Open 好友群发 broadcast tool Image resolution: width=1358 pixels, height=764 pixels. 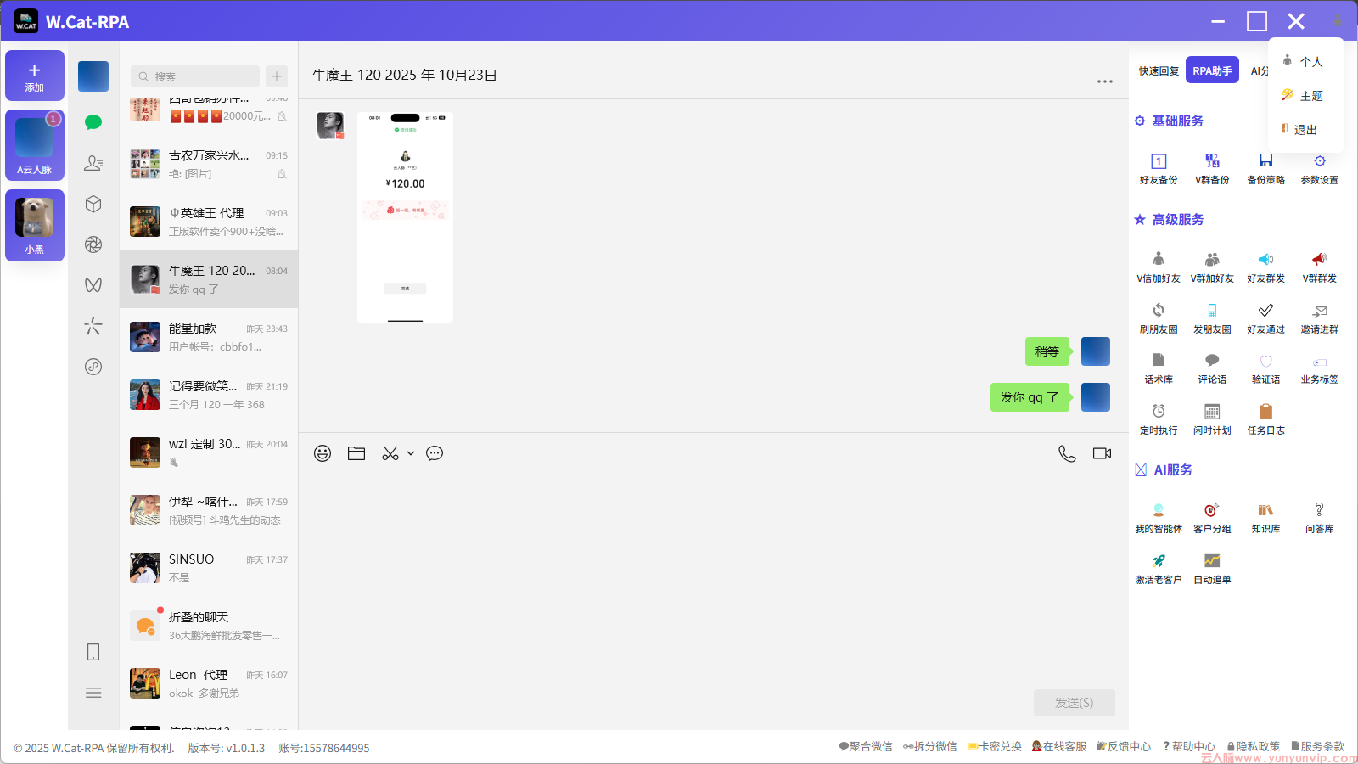(1265, 267)
